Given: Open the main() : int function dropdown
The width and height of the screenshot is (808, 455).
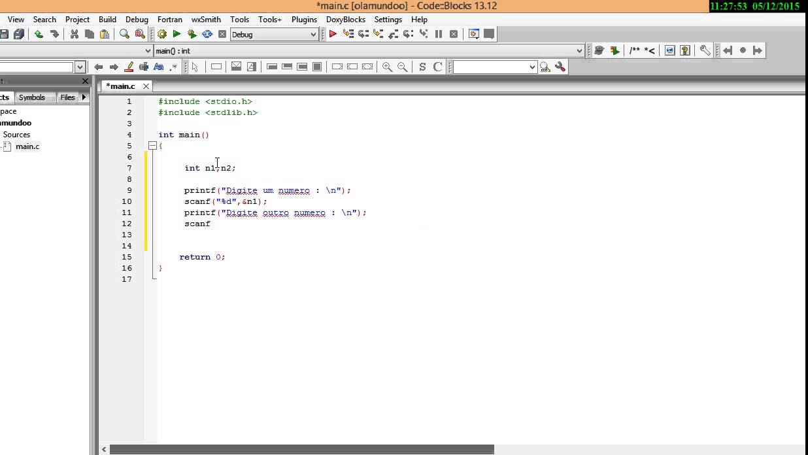Looking at the screenshot, I should [x=369, y=50].
